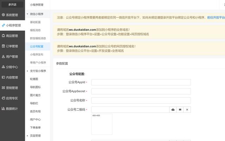Click the 应用专区 icon
Screen dimensions: 225x141
[3, 98]
